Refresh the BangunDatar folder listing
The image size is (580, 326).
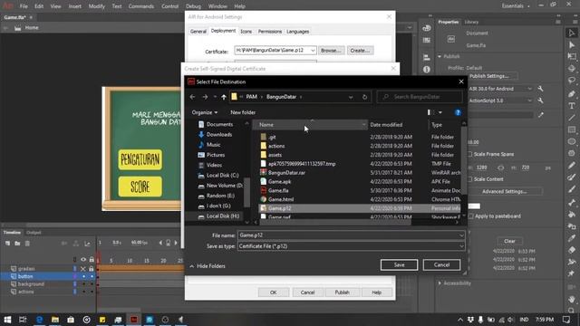point(364,97)
